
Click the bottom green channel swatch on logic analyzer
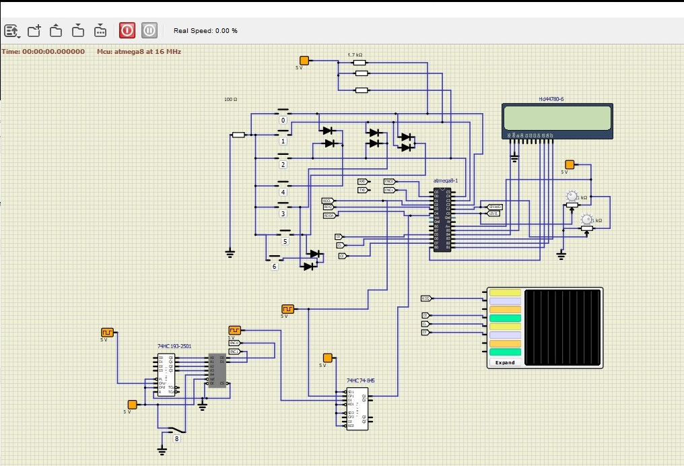(505, 352)
